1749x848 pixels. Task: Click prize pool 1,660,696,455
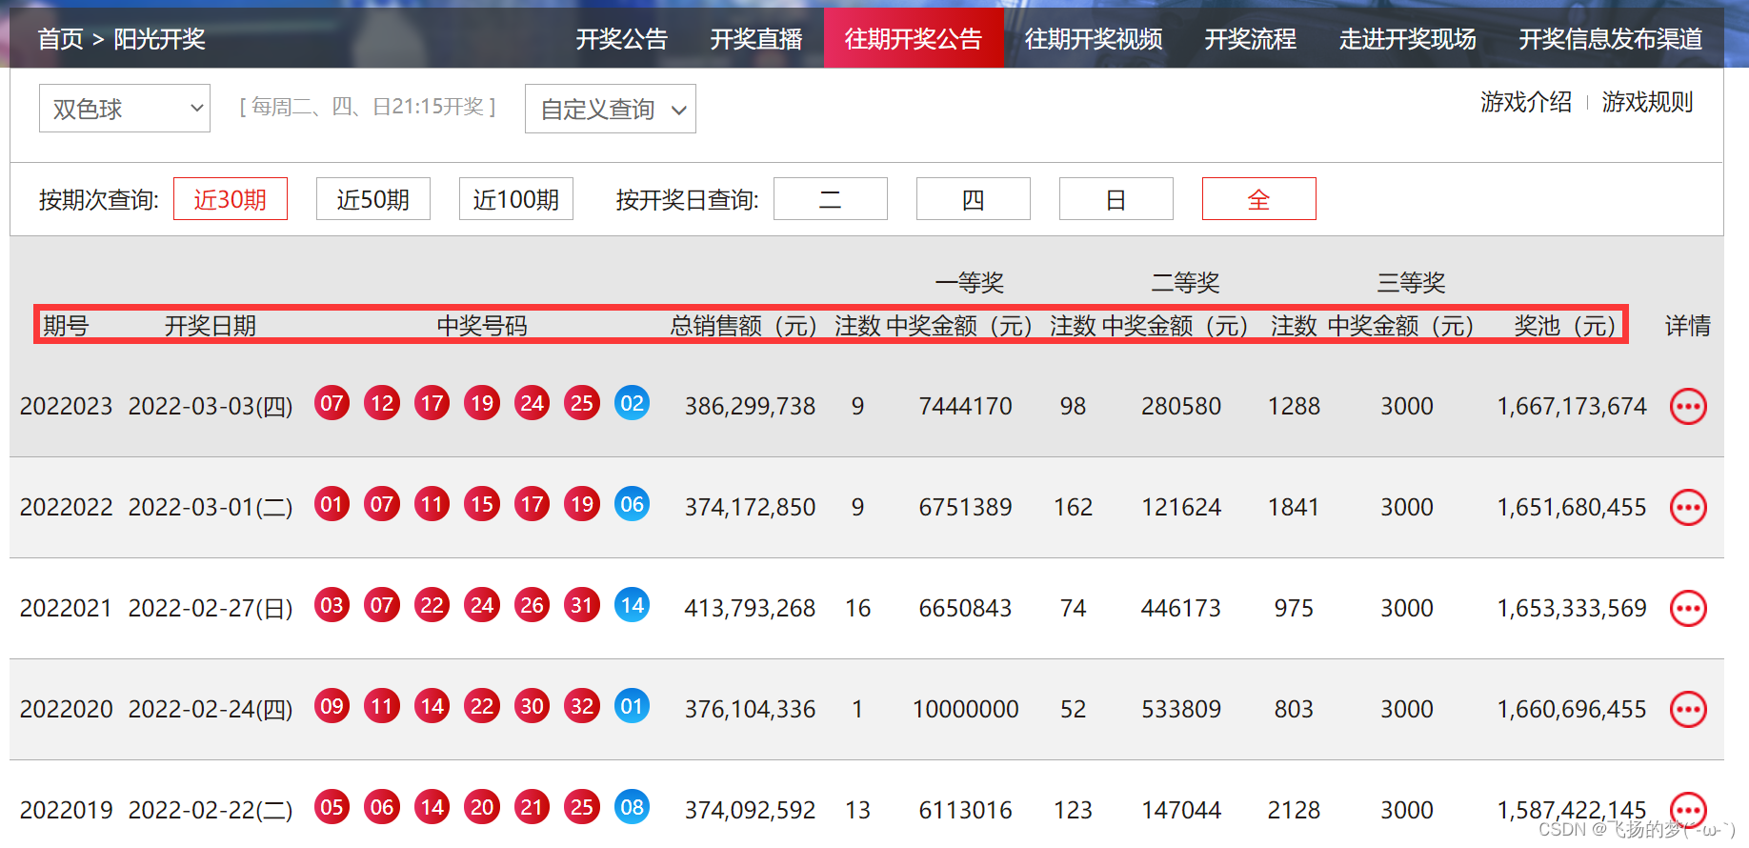tap(1572, 710)
